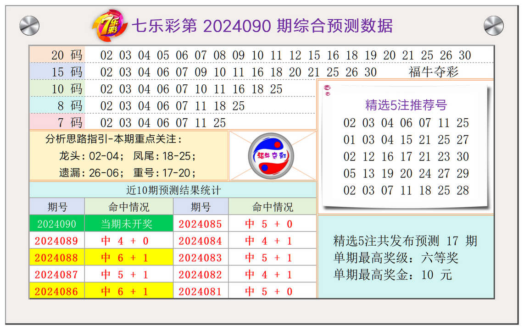The height and width of the screenshot is (330, 524).
Task: Click result 中 4 + 1 for 2024084
Action: pos(273,241)
